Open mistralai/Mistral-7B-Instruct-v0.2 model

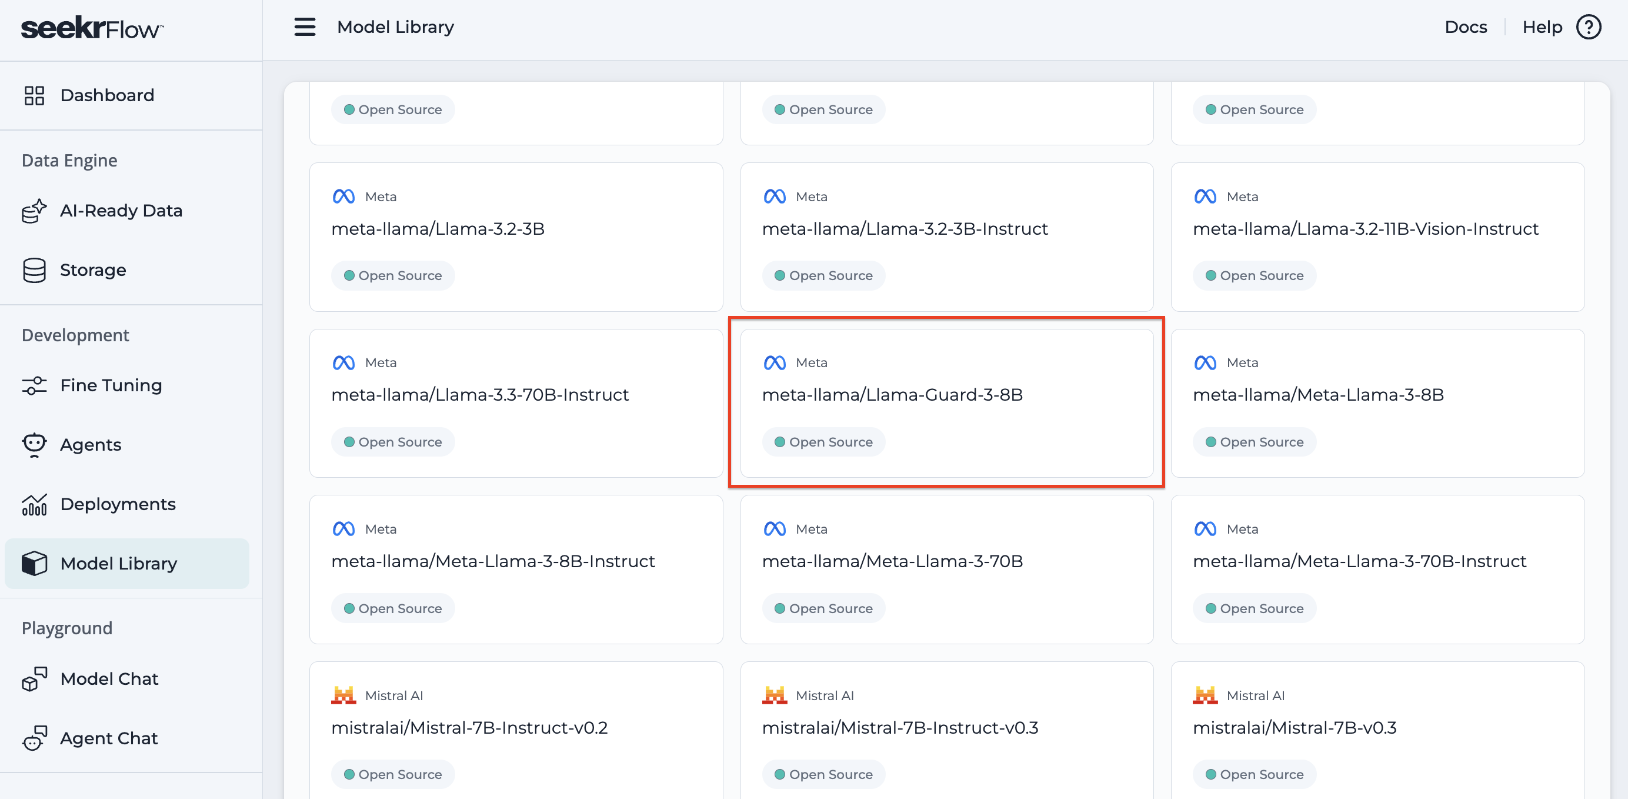[x=516, y=730]
